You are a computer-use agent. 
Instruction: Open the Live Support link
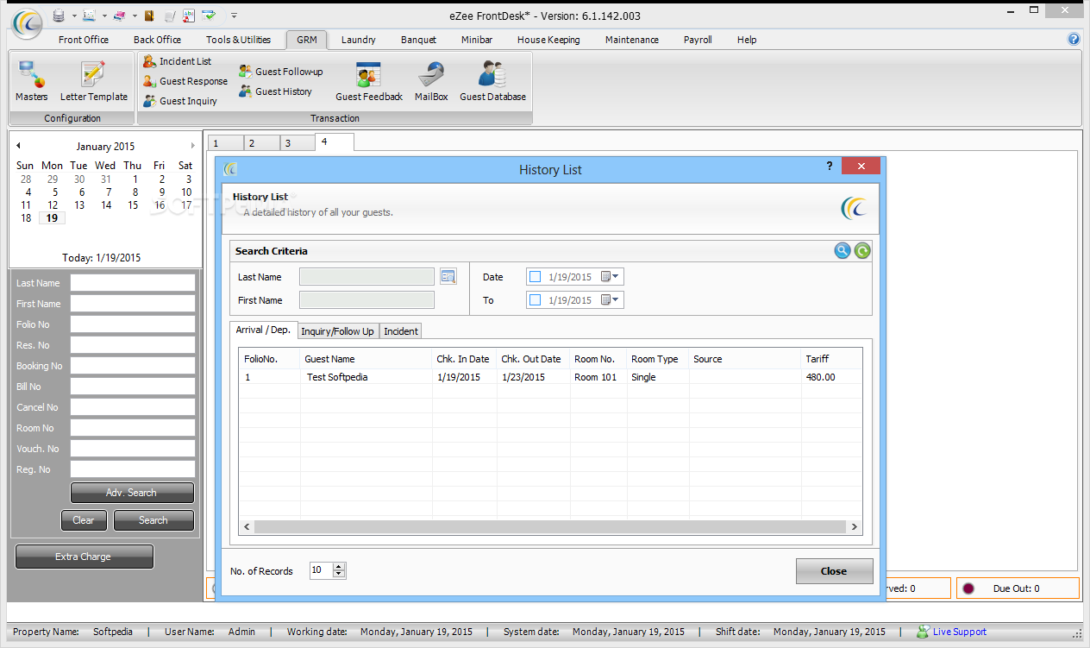pos(959,632)
